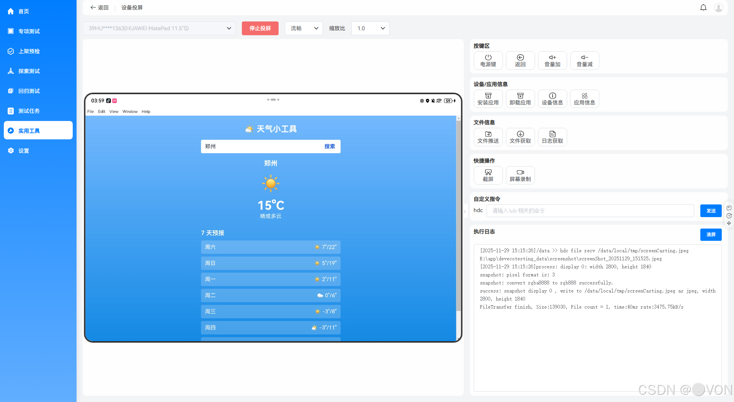Change the 缩放比 scale ratio dropdown
This screenshot has height=402, width=734.
pos(370,28)
